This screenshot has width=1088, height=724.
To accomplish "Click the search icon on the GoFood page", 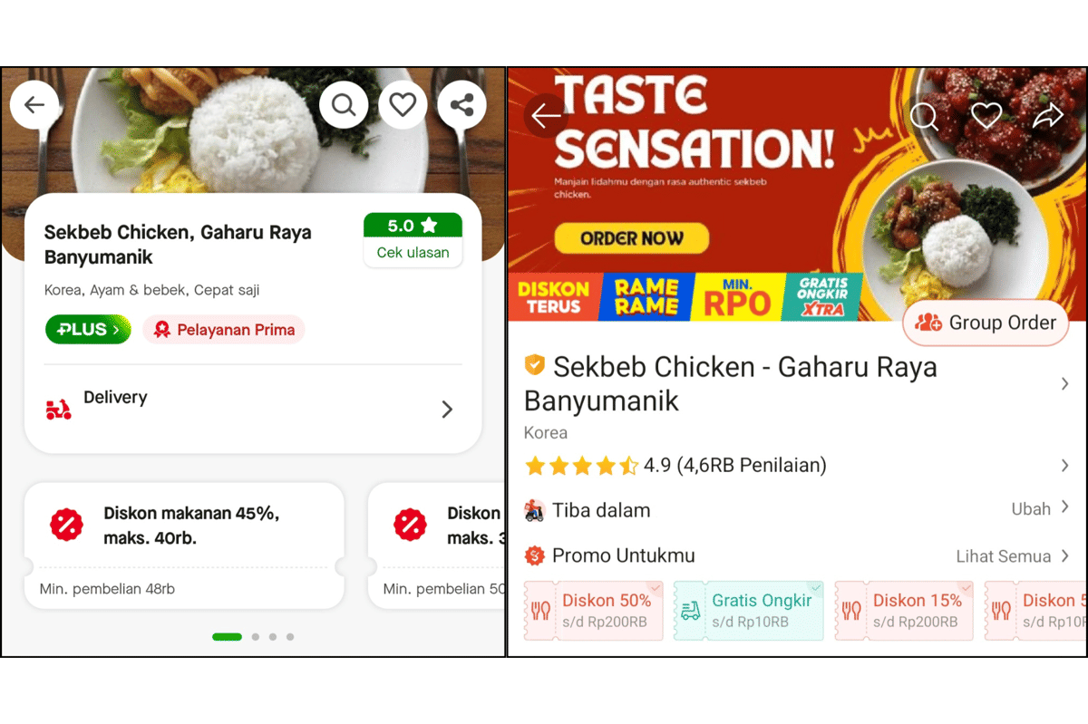I will coord(344,104).
